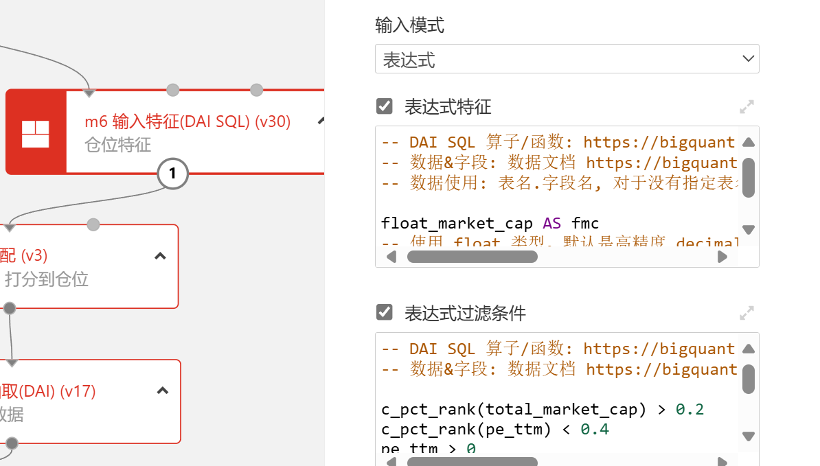This screenshot has width=820, height=466.
Task: Click the float_market_cap AS fmc code line
Action: tap(490, 224)
